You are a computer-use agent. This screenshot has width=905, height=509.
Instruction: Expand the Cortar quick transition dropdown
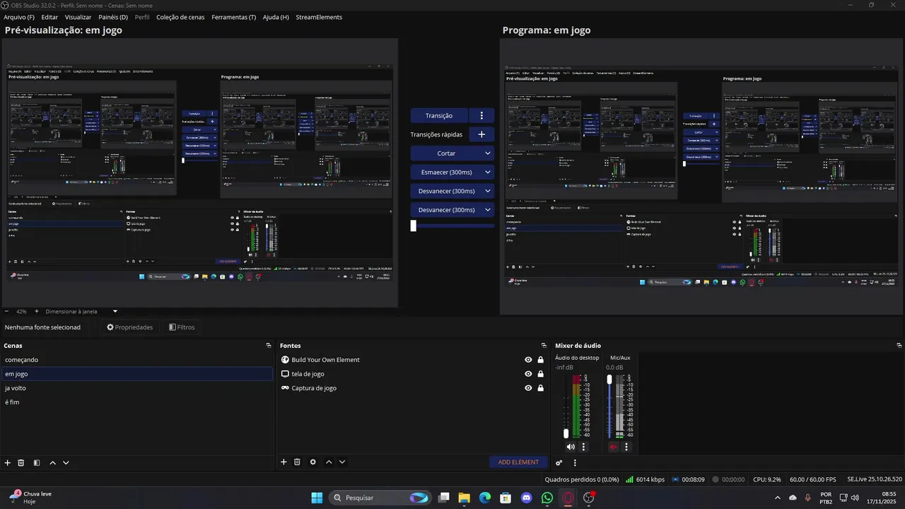tap(488, 153)
